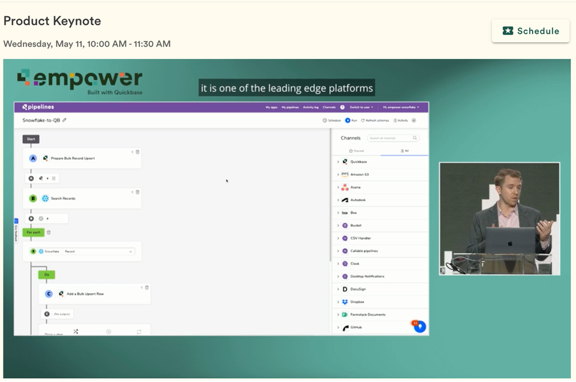This screenshot has width=576, height=382.
Task: Click the For each green block
Action: click(33, 233)
